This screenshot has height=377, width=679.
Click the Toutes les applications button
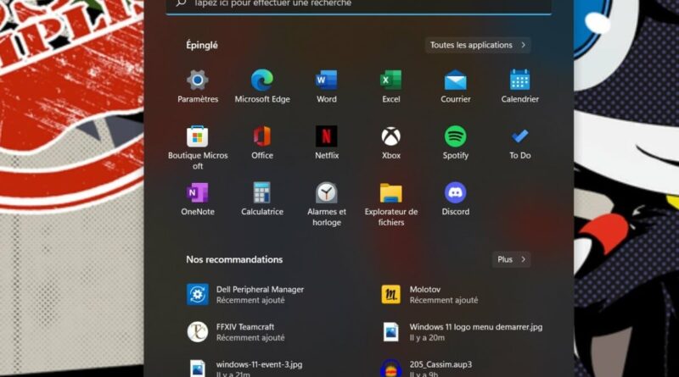tap(478, 45)
